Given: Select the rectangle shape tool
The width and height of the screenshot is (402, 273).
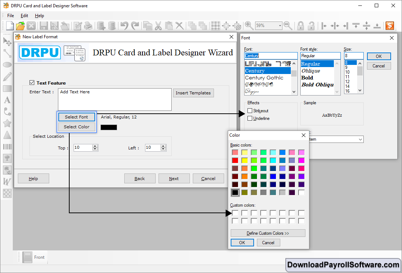Looking at the screenshot, I should pyautogui.click(x=7, y=89).
